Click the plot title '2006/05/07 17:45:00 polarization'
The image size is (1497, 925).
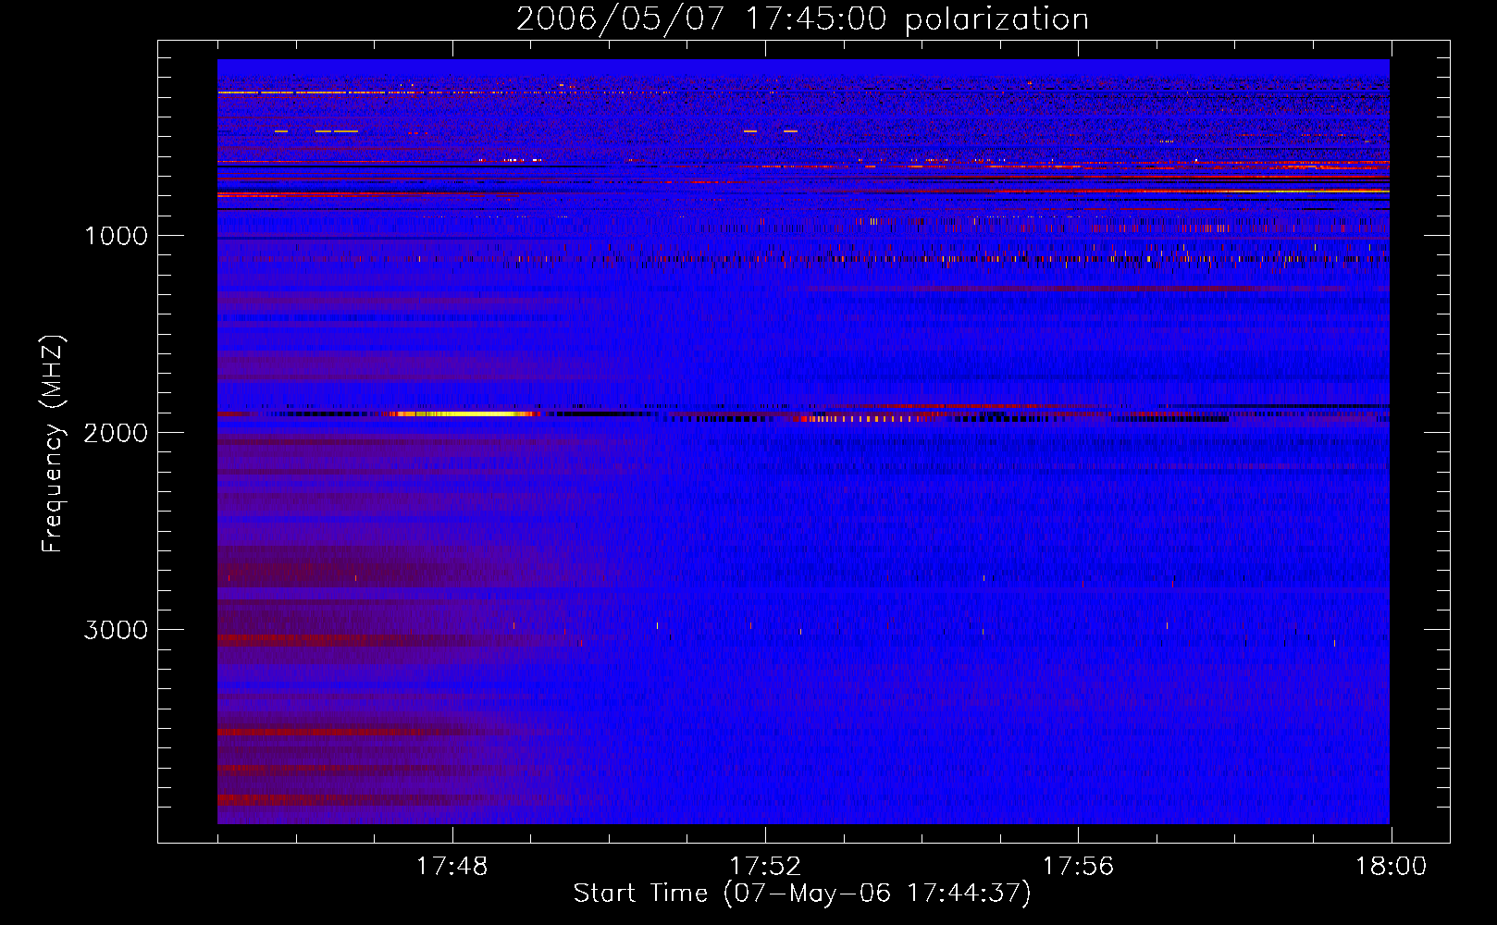click(802, 19)
